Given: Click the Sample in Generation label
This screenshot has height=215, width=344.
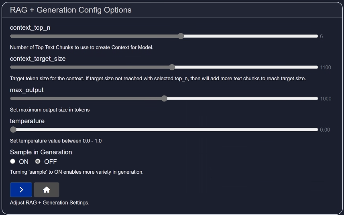Looking at the screenshot, I should [41, 152].
